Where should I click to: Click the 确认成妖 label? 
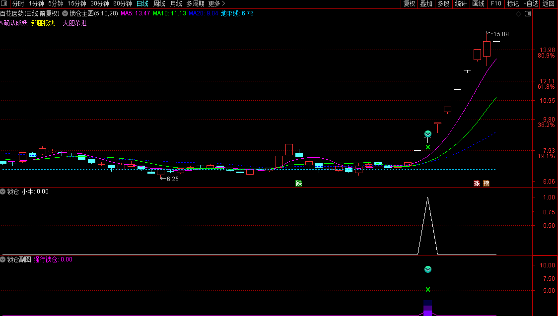[15, 23]
